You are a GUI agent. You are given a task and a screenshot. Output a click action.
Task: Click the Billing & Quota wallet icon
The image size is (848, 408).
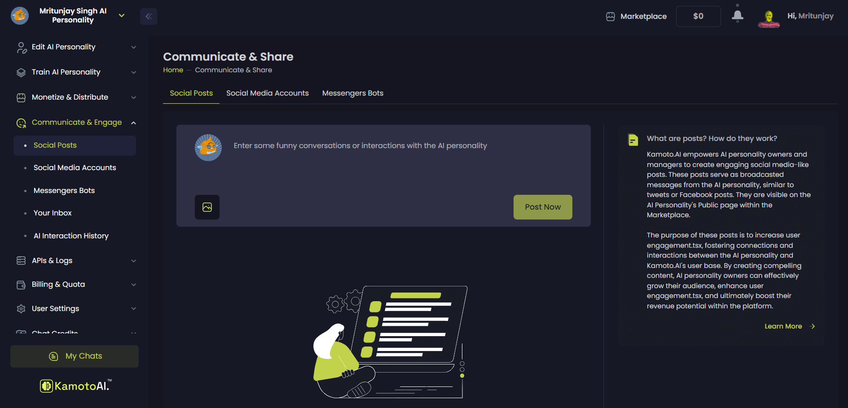(21, 285)
